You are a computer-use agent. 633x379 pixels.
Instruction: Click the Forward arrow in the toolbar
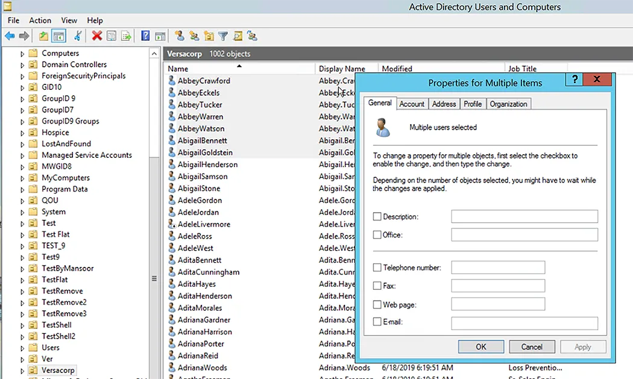[24, 36]
